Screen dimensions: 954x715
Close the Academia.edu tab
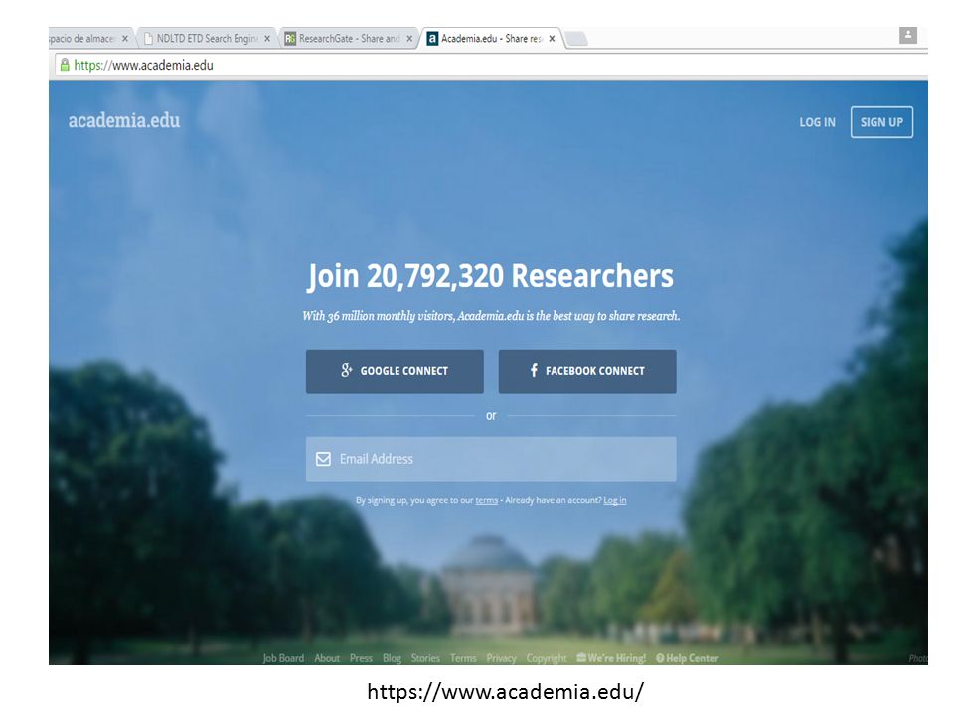[x=552, y=39]
